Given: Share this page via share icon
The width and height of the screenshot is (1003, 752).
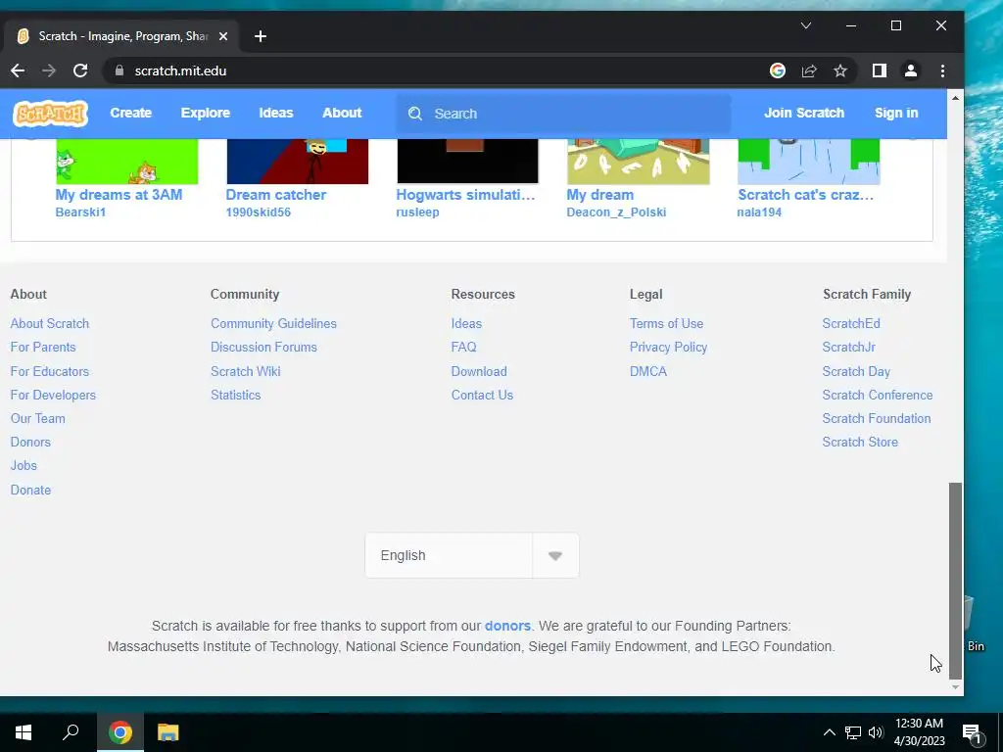Looking at the screenshot, I should [809, 70].
